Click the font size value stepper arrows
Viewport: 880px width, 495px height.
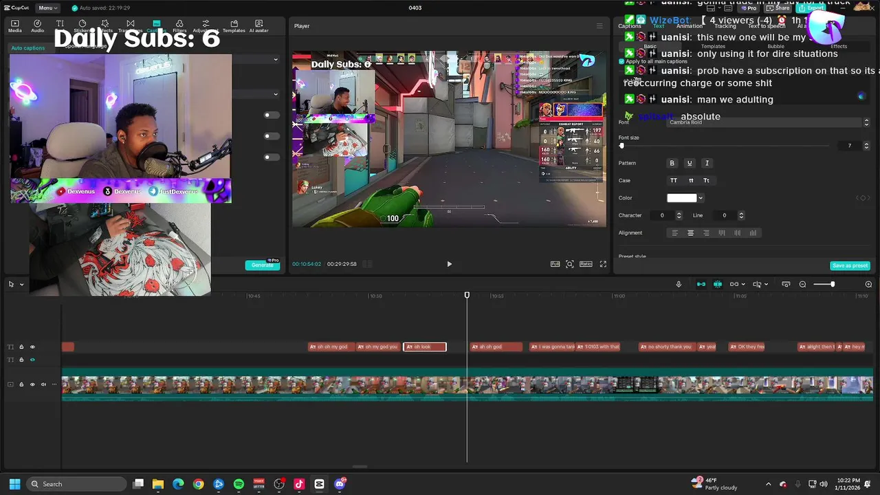point(866,146)
